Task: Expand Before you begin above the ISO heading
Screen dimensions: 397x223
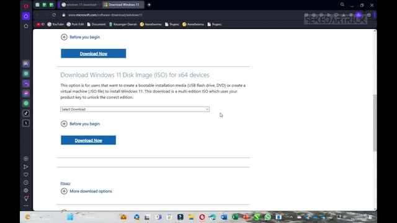Action: click(x=80, y=37)
